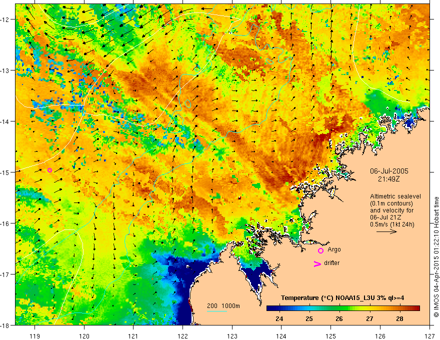The height and width of the screenshot is (340, 440).
Task: Click the colorbar tick label 28
Action: click(x=399, y=318)
